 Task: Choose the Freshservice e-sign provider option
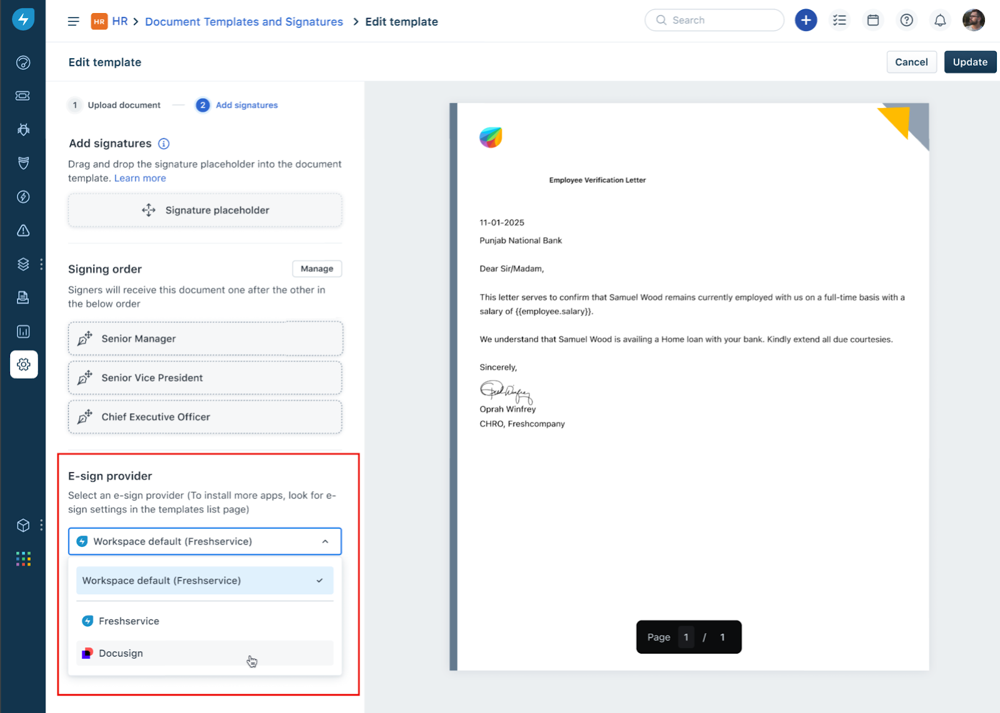[204, 621]
